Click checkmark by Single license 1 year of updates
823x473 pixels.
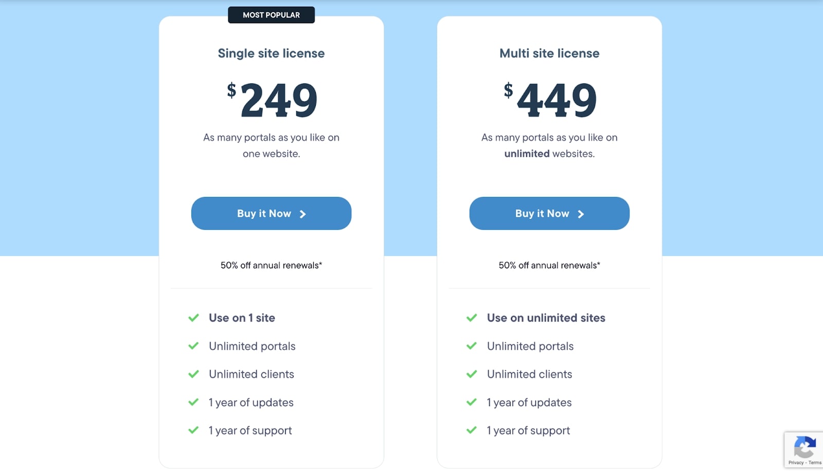[x=193, y=402]
